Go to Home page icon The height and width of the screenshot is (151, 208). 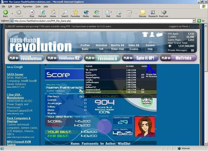53,12
